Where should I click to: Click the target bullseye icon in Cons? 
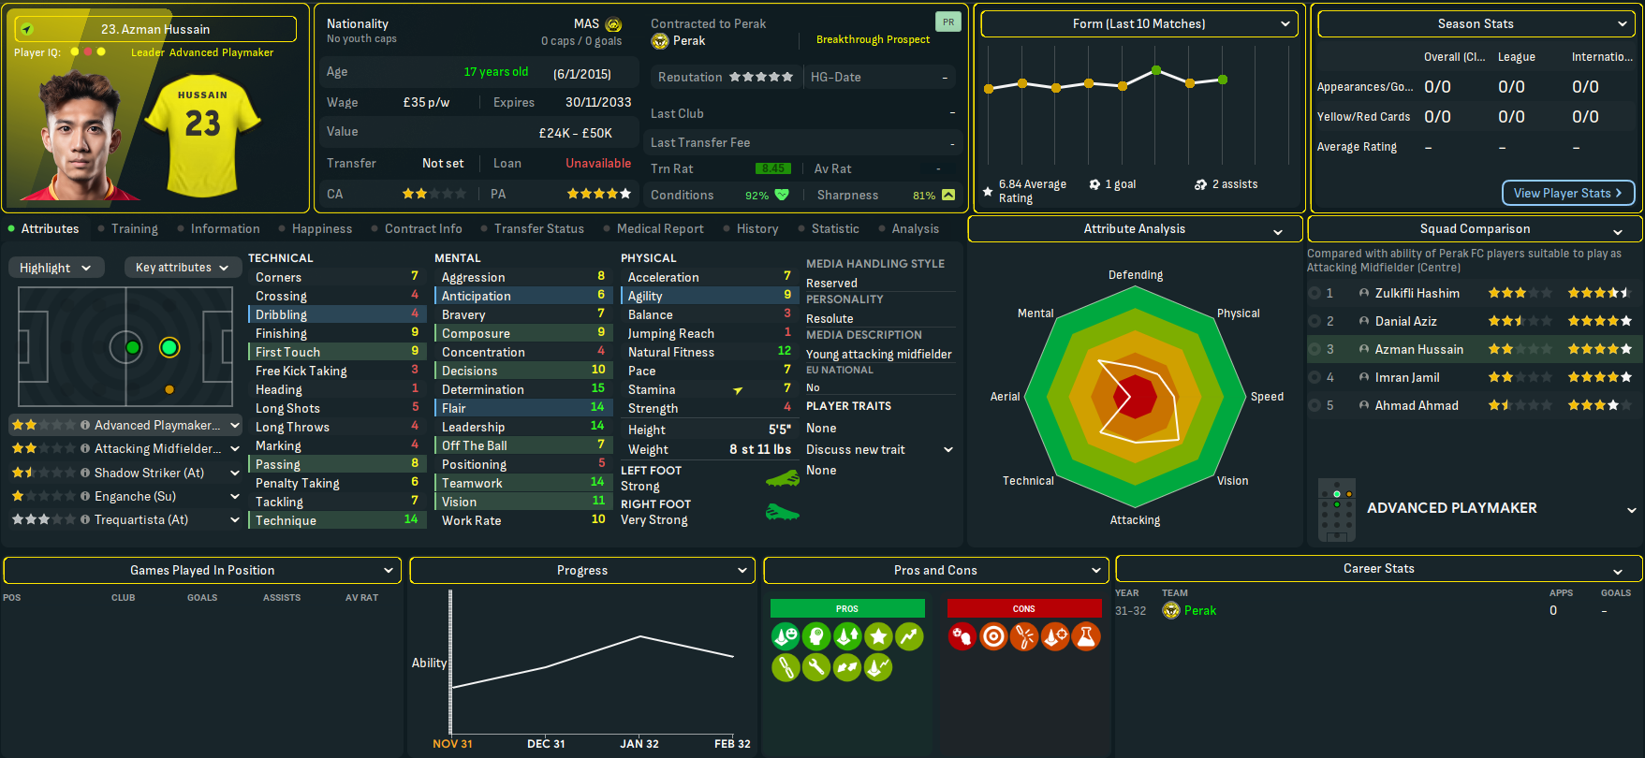click(x=993, y=637)
